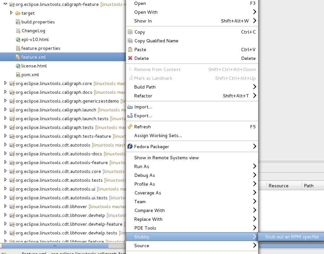The width and height of the screenshot is (324, 254).
Task: Click the callgraph-feature project icon
Action: click(x=12, y=4)
